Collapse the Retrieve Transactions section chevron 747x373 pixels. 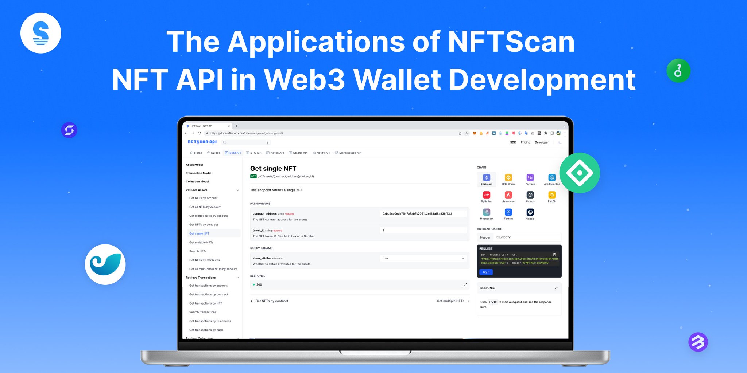pyautogui.click(x=238, y=278)
